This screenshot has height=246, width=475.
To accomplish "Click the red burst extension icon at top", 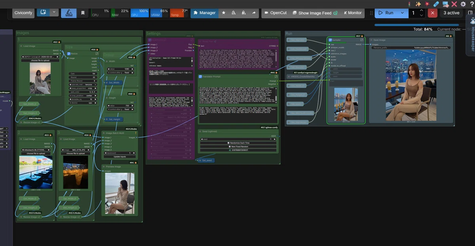I will pos(427,4).
